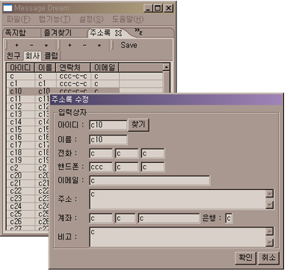287x274 pixels.
Task: Click the plus button in the second toolbar group
Action: tap(70, 45)
